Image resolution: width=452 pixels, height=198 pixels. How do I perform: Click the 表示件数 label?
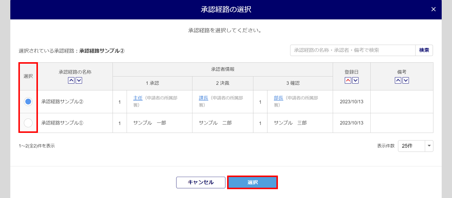point(386,146)
